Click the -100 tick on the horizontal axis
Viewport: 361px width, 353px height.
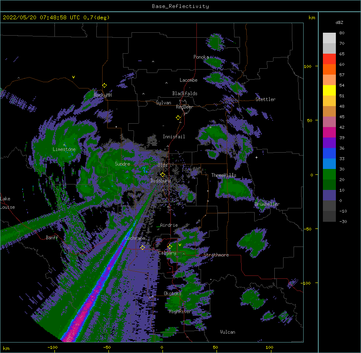click(x=52, y=347)
